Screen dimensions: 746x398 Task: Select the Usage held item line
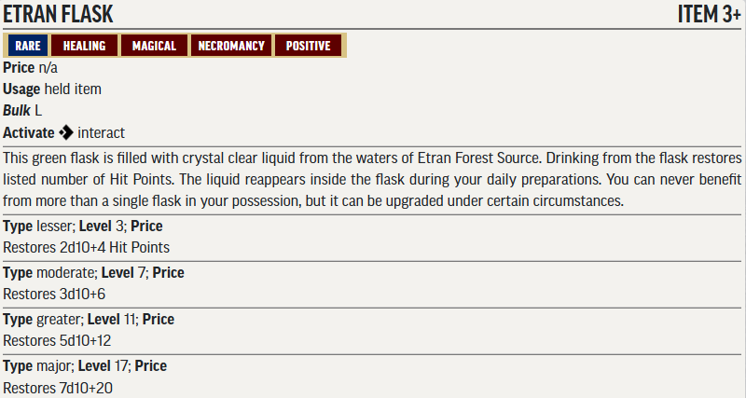click(52, 89)
